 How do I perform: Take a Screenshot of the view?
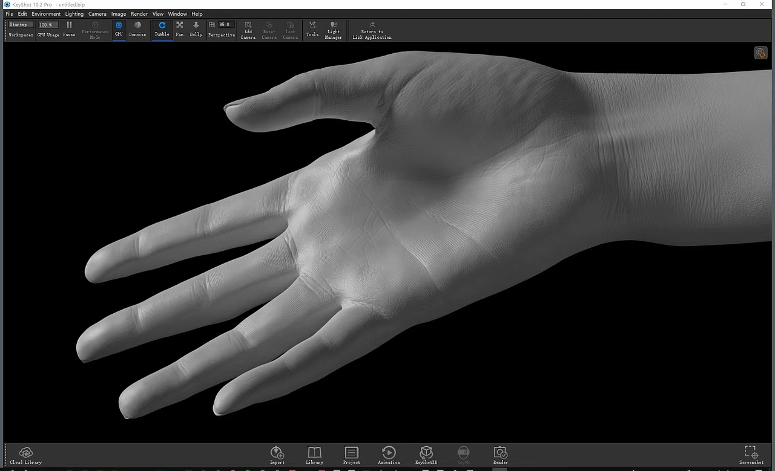coord(751,455)
